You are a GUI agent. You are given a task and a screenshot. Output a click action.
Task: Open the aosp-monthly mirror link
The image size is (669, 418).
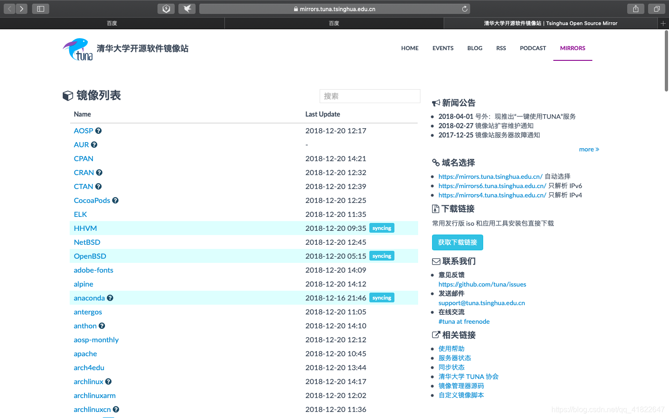click(x=96, y=340)
